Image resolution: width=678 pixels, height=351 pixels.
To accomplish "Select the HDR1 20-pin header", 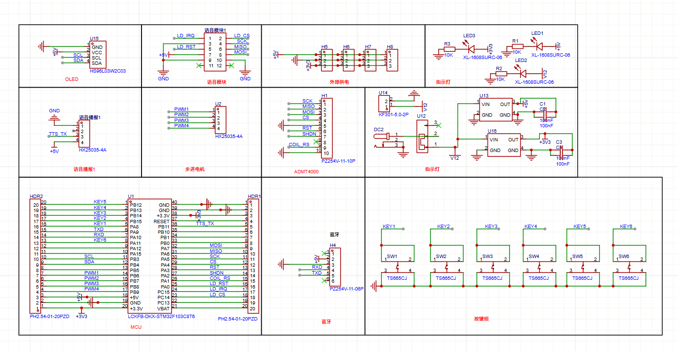I will (x=253, y=257).
